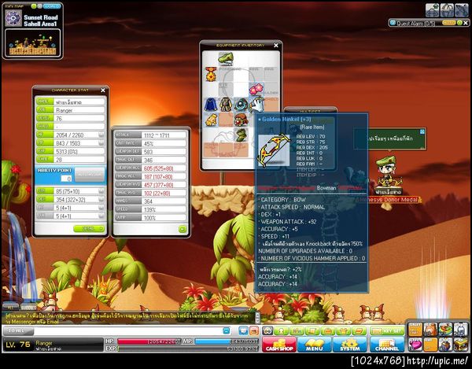Click the pink heart quick slot icon
The height and width of the screenshot is (369, 472).
[x=415, y=345]
